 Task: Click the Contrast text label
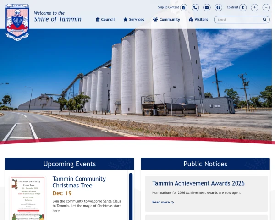coord(232,7)
